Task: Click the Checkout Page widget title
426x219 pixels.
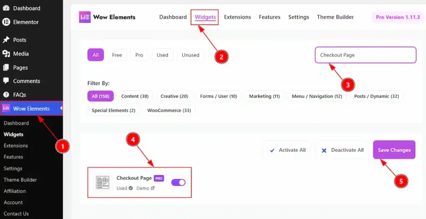Action: click(134, 178)
